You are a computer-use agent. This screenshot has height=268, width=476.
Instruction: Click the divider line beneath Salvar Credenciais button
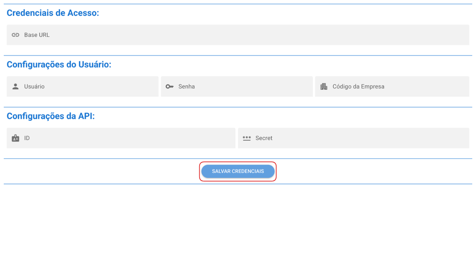238,184
